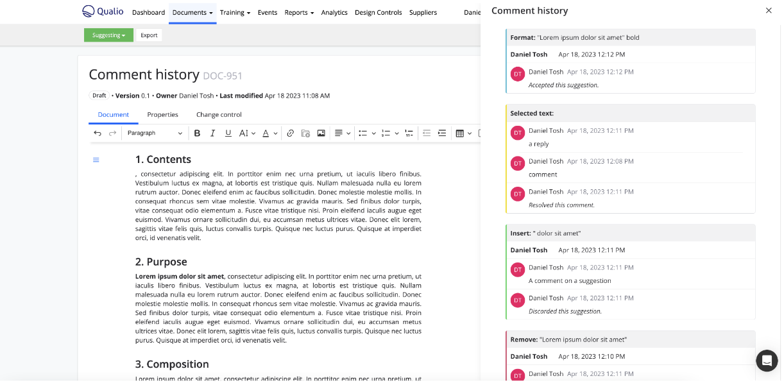Click the insert link icon

coord(290,133)
